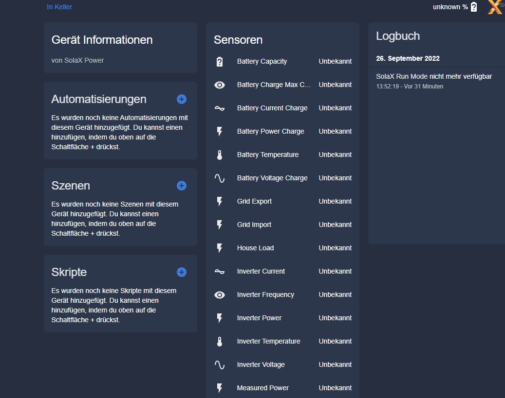Open the Battery Power Charge sensor
This screenshot has width=505, height=398.
[x=283, y=132]
